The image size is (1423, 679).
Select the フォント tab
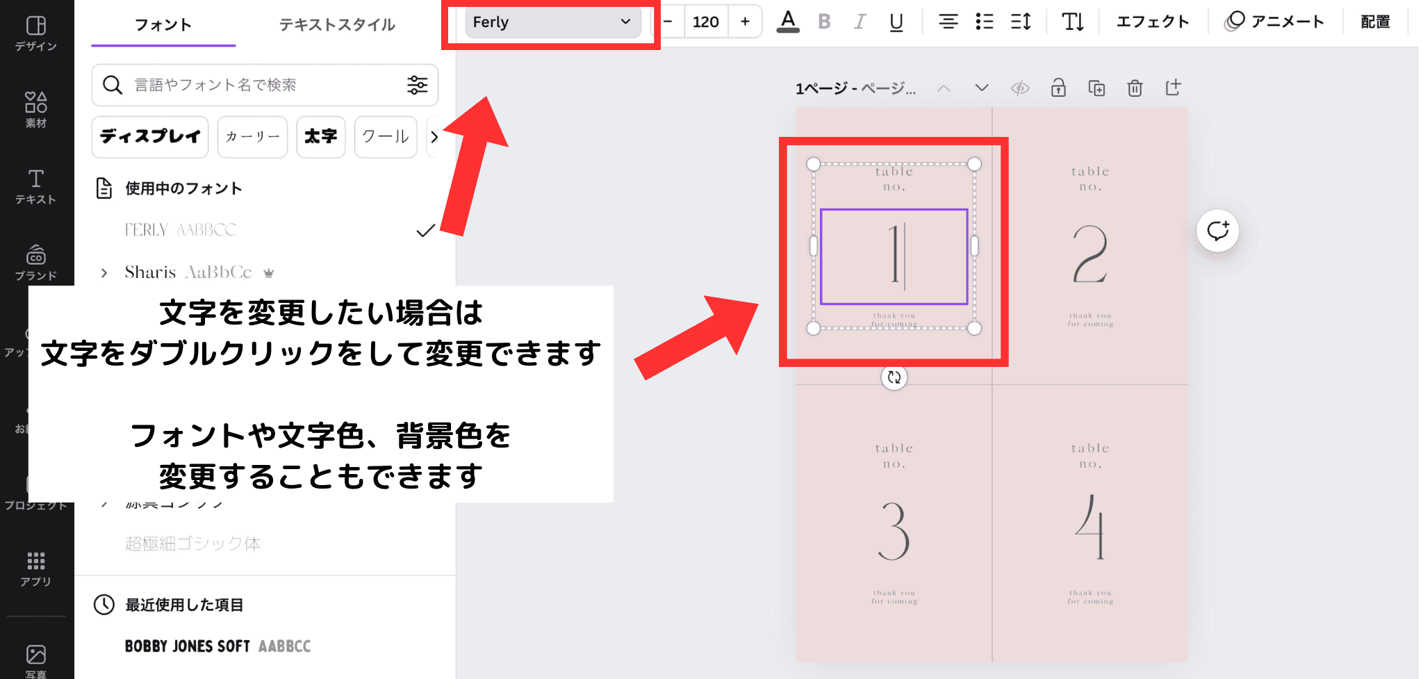pyautogui.click(x=163, y=25)
